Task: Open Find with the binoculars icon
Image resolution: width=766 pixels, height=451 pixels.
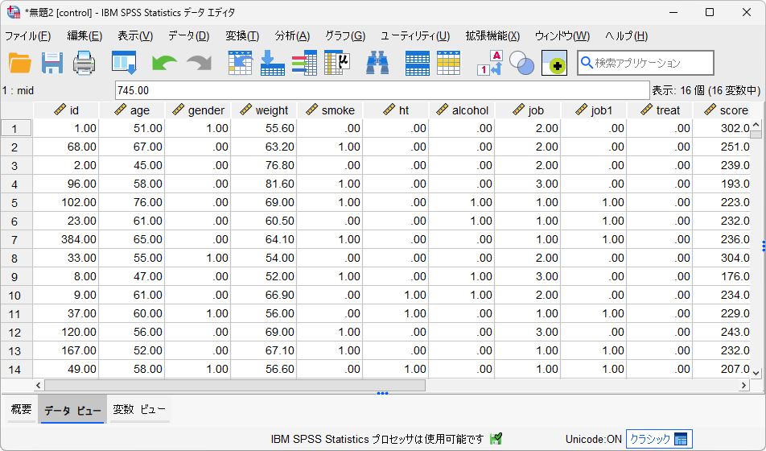Action: 377,63
